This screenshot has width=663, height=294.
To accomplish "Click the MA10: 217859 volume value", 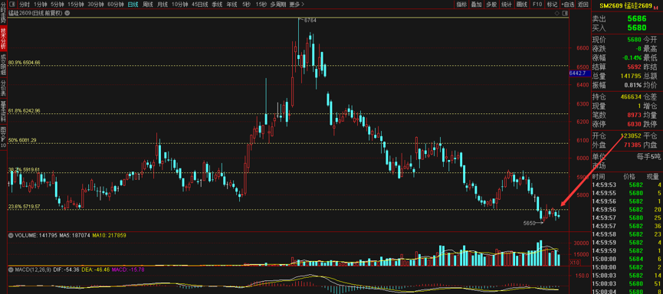I will 109,235.
